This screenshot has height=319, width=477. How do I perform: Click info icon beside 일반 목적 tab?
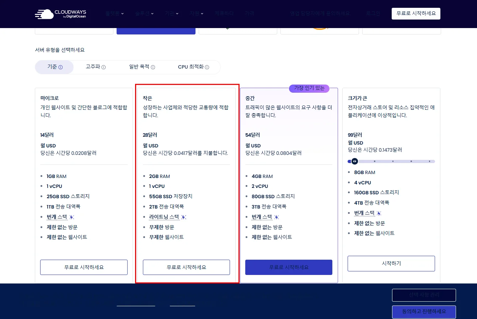pos(153,67)
